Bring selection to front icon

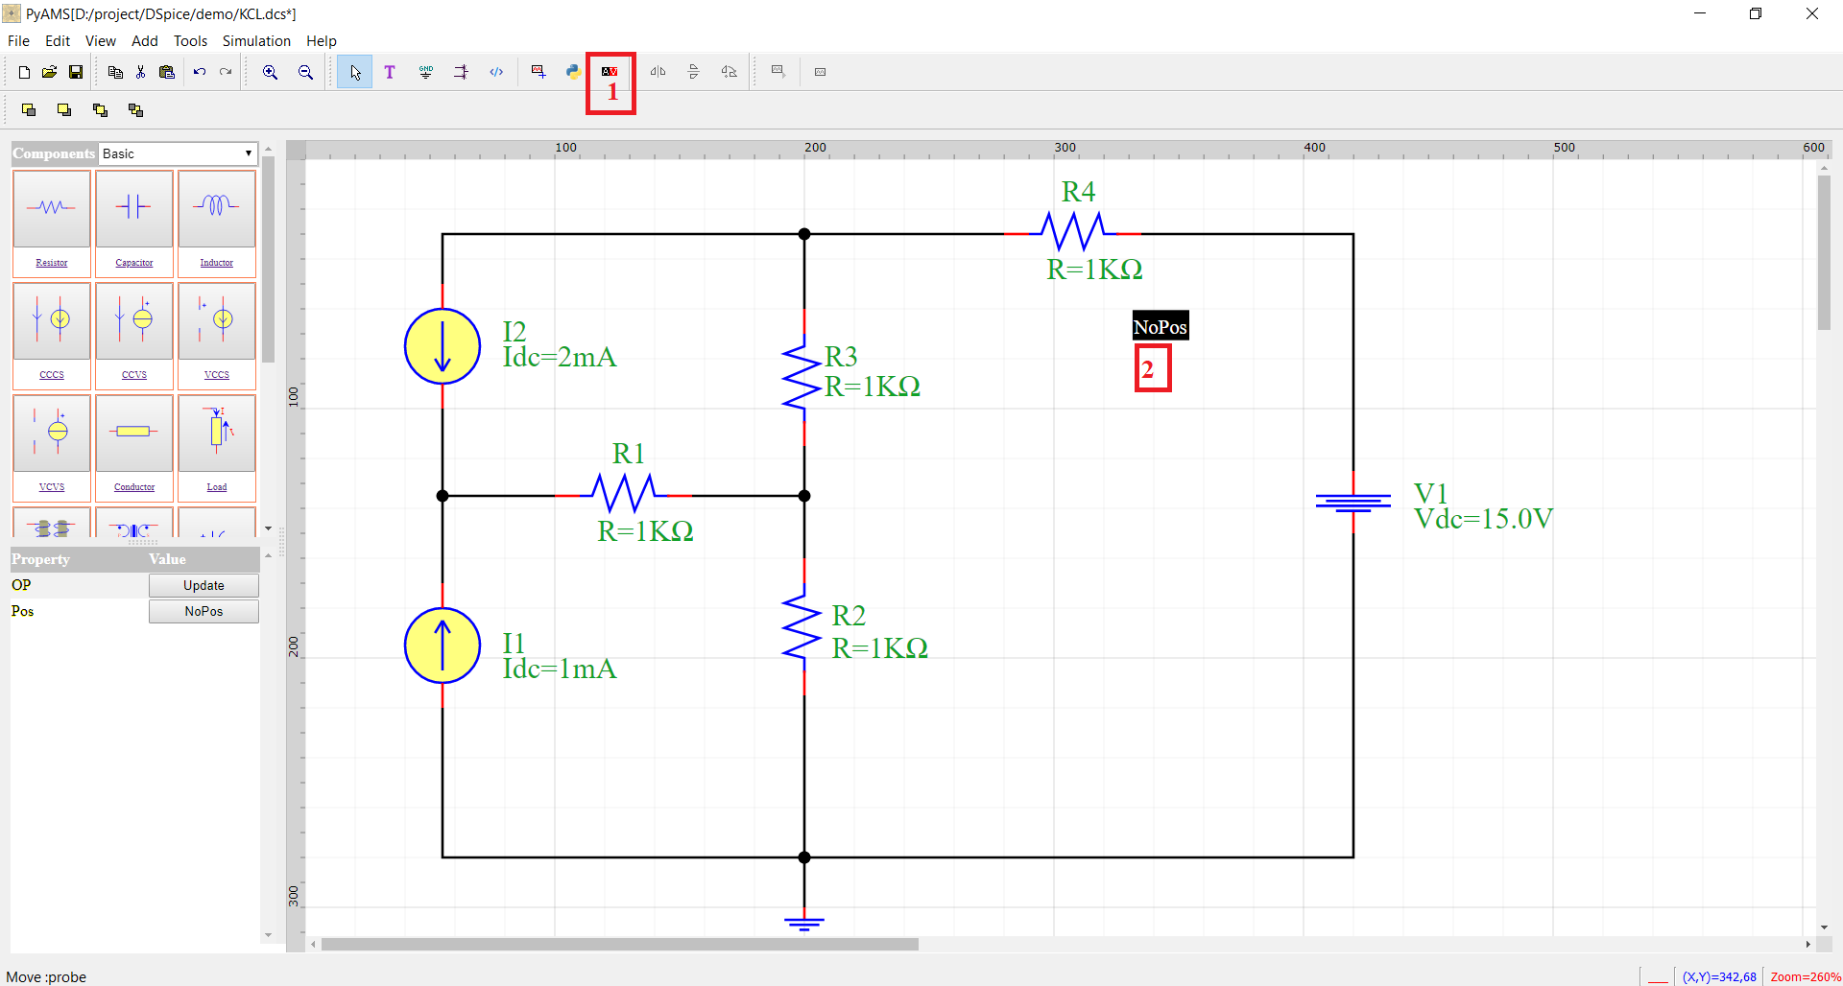(64, 110)
